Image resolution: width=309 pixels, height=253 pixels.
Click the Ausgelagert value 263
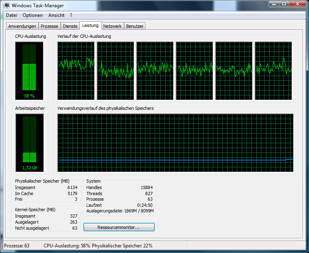[73, 222]
